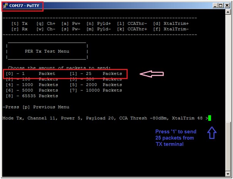Click the scrollbar up arrow
This screenshot has height=179, width=233.
click(228, 12)
